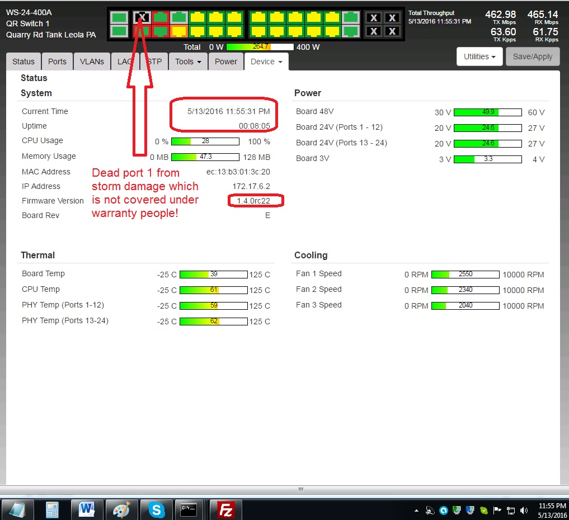Image resolution: width=569 pixels, height=520 pixels.
Task: Expand the Tools dropdown menu
Action: tap(188, 62)
